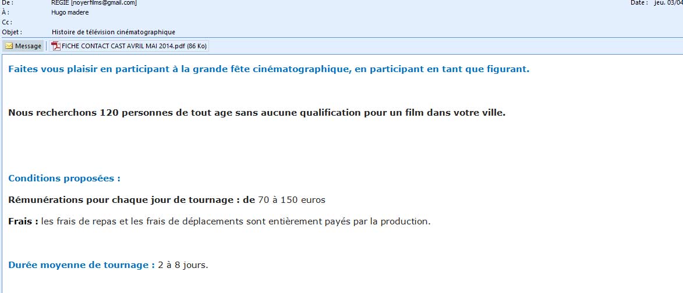The image size is (683, 293).
Task: Click the sender address noyerfilms@gmail.com
Action: click(x=104, y=3)
